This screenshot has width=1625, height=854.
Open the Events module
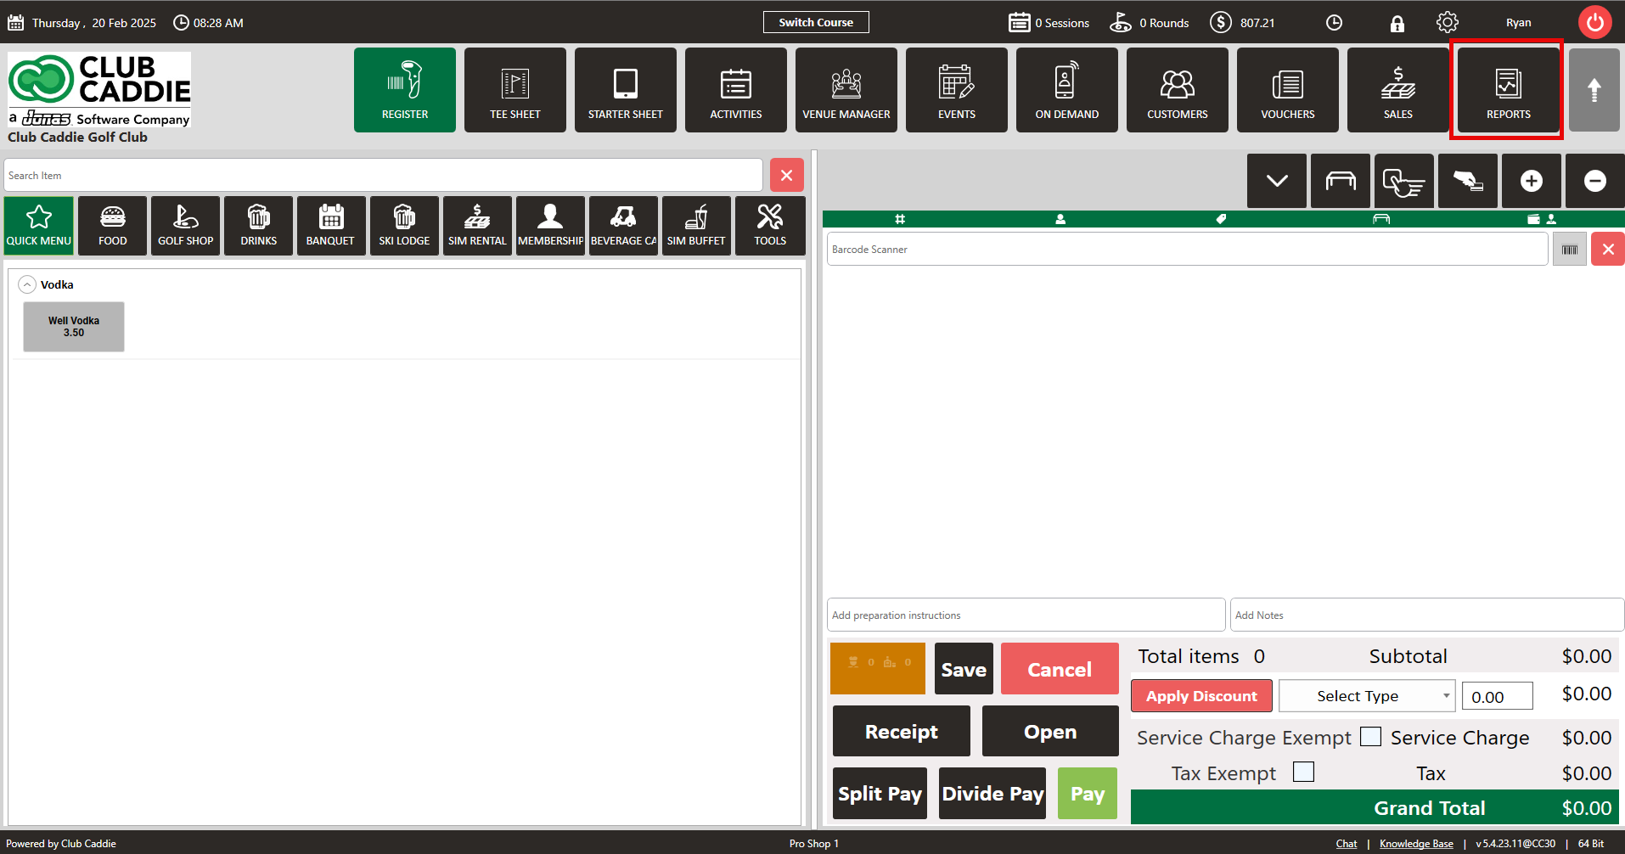957,90
